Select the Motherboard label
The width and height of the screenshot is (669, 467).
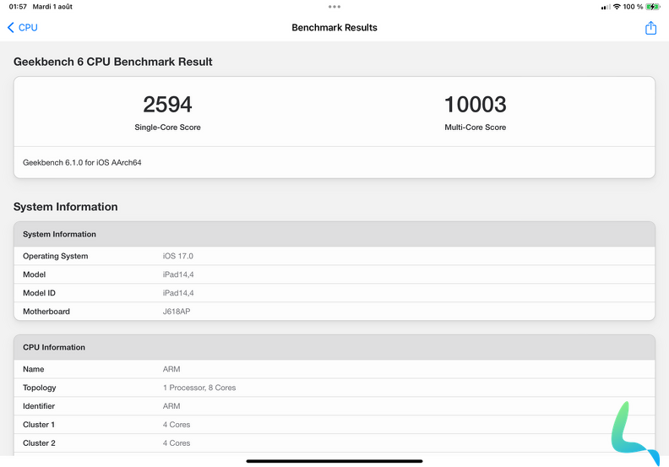tap(46, 312)
